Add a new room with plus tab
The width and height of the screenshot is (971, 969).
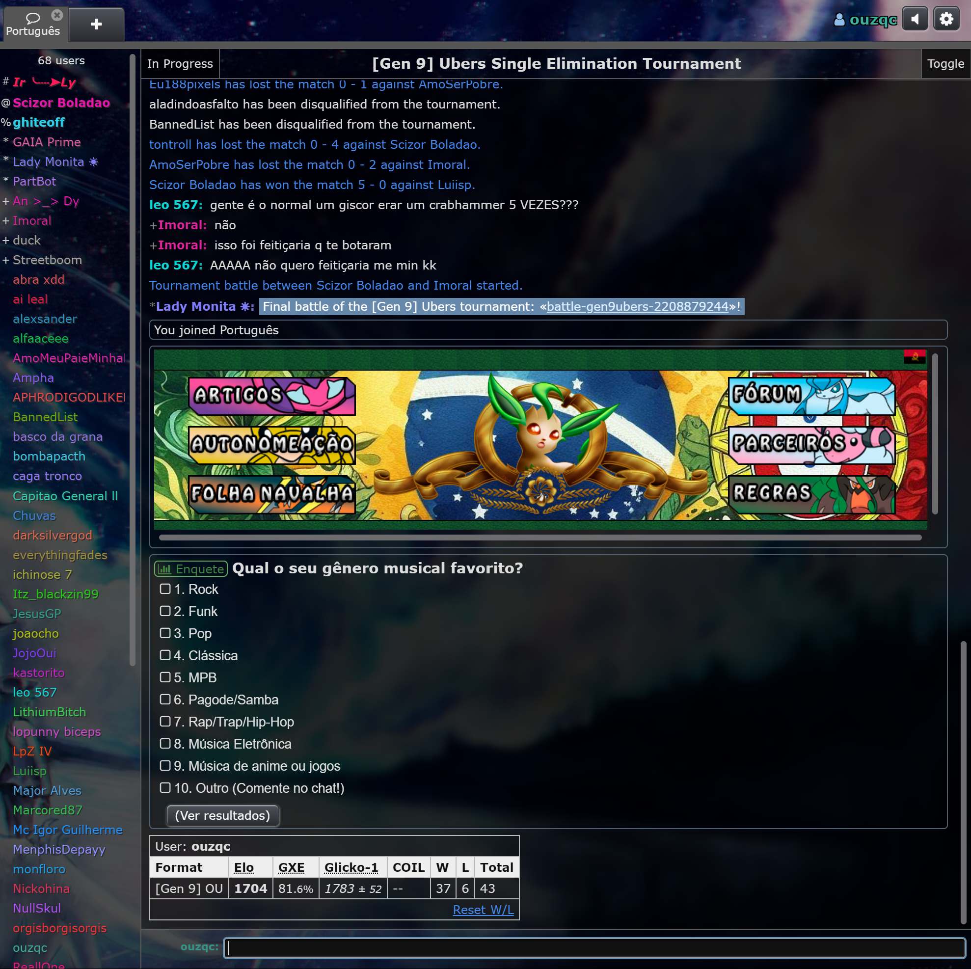(x=96, y=24)
